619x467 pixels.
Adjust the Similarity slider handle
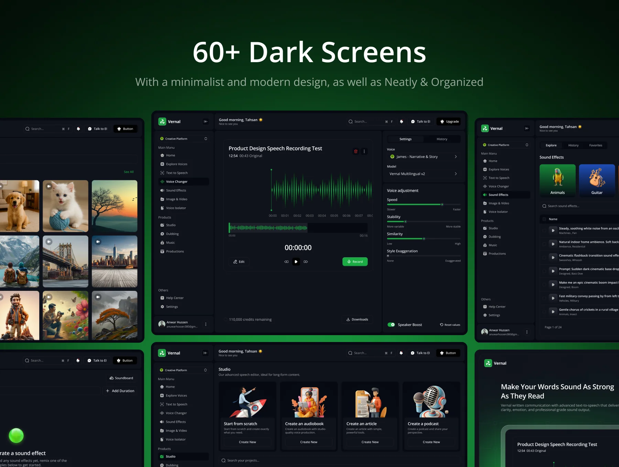coord(424,239)
